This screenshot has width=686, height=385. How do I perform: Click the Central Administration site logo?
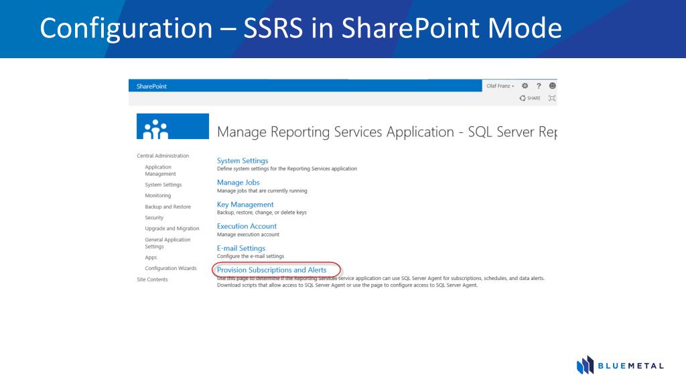(173, 126)
